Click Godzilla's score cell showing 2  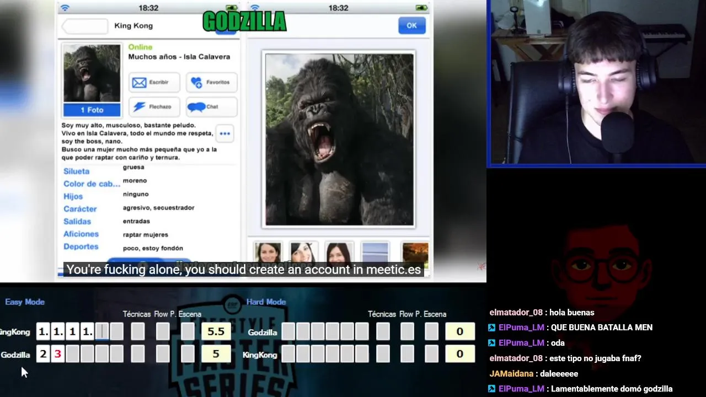coord(43,354)
